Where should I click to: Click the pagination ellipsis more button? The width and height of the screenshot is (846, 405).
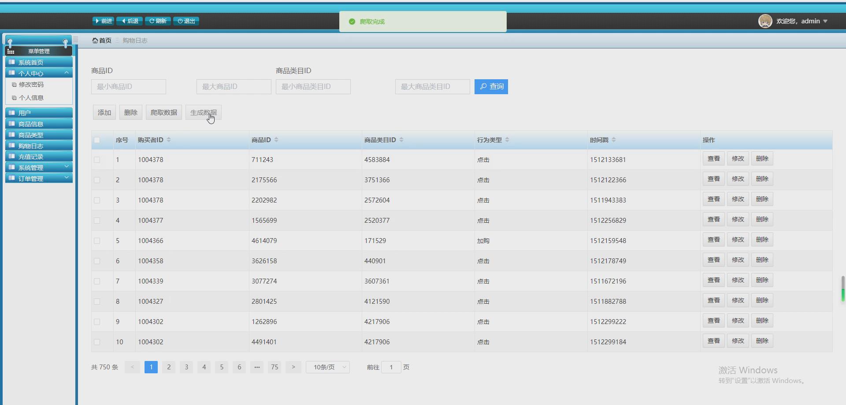tap(257, 367)
